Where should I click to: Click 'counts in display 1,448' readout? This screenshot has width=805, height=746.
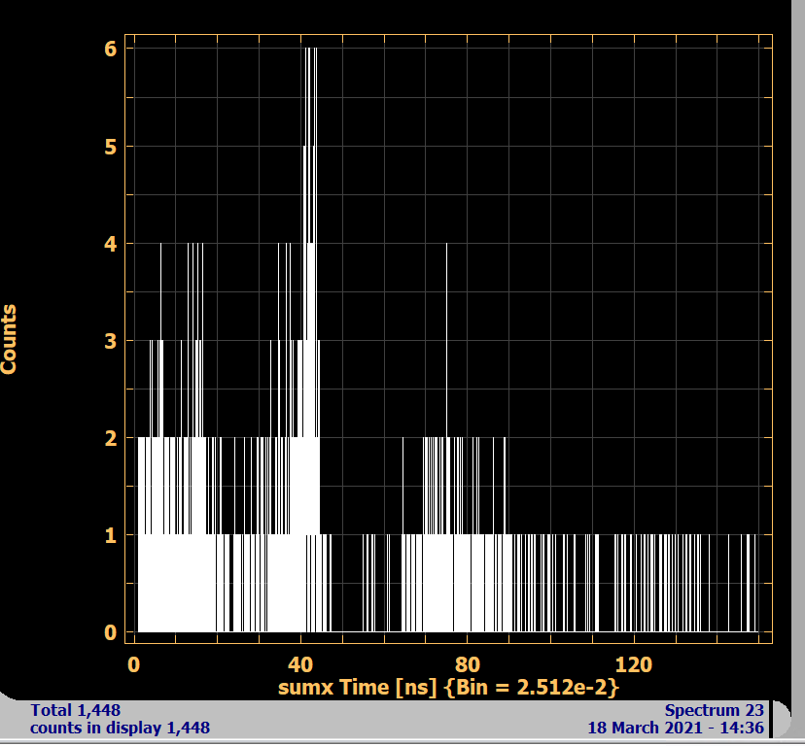coord(120,728)
